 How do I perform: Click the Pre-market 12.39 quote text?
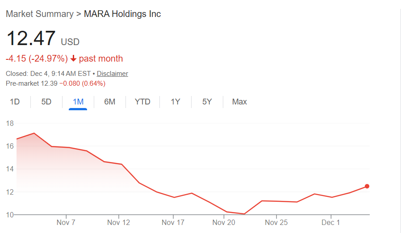(x=32, y=83)
